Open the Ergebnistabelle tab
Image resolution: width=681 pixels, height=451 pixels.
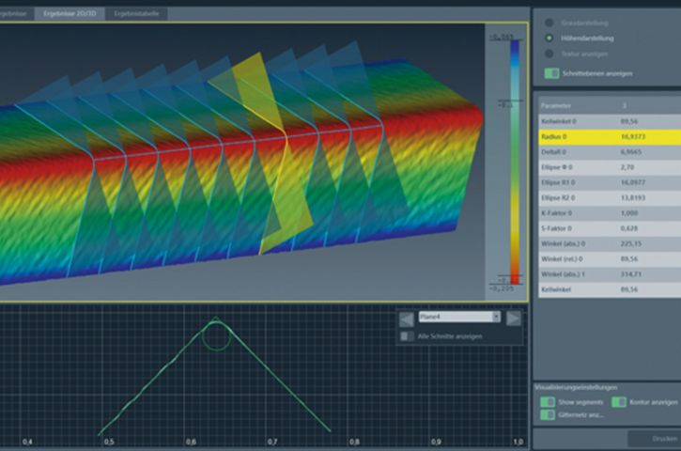(x=137, y=14)
